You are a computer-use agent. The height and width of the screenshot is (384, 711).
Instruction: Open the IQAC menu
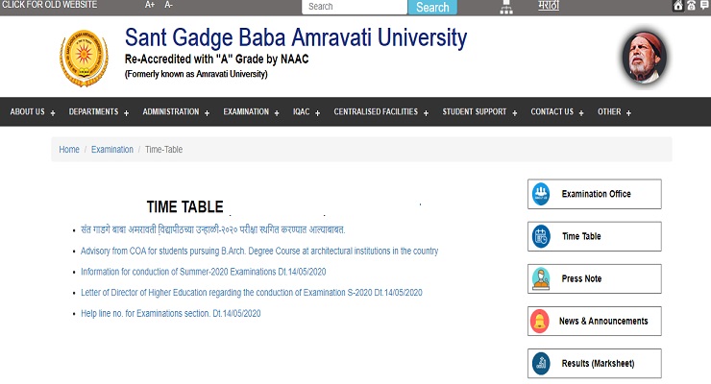click(301, 112)
